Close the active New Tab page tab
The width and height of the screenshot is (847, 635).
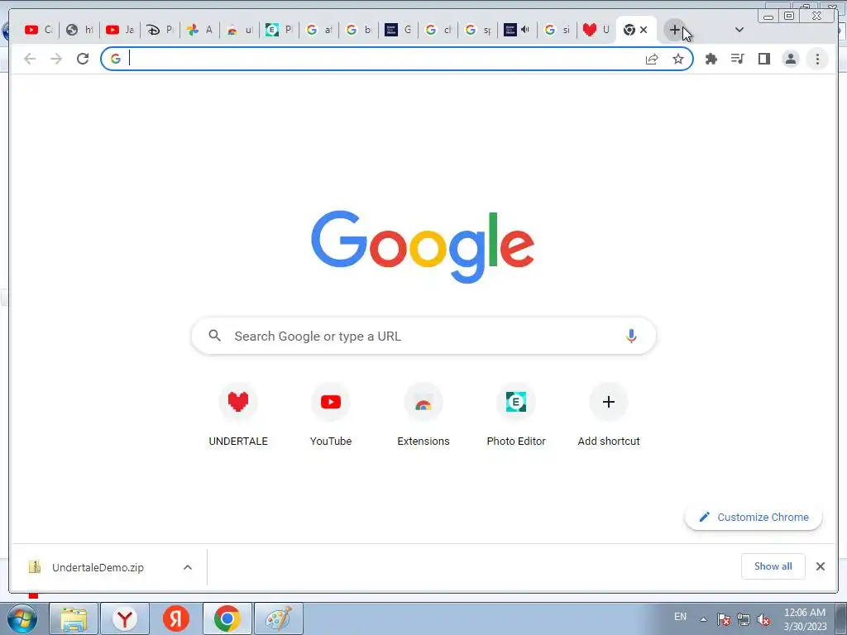(644, 30)
